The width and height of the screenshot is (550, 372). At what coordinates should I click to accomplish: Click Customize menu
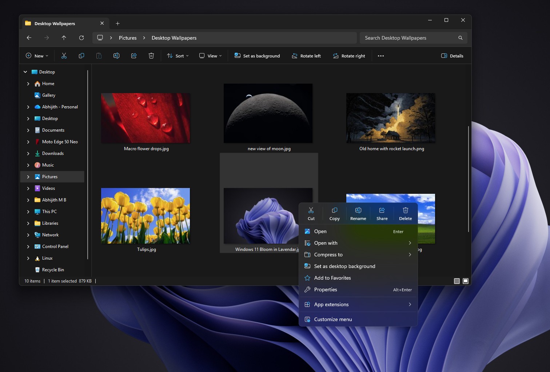click(358, 319)
